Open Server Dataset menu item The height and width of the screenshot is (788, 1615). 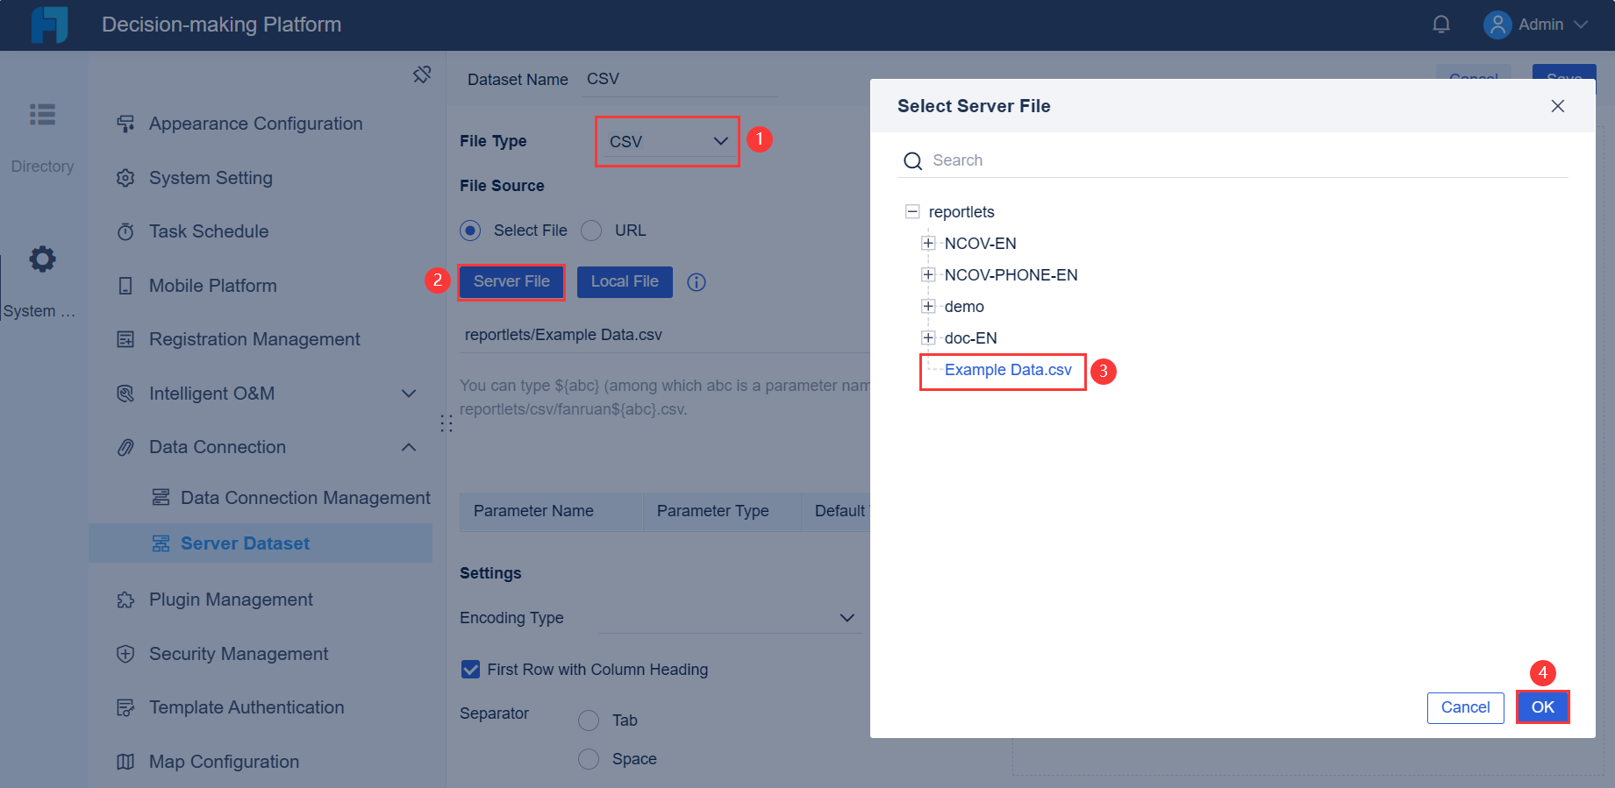coord(245,543)
